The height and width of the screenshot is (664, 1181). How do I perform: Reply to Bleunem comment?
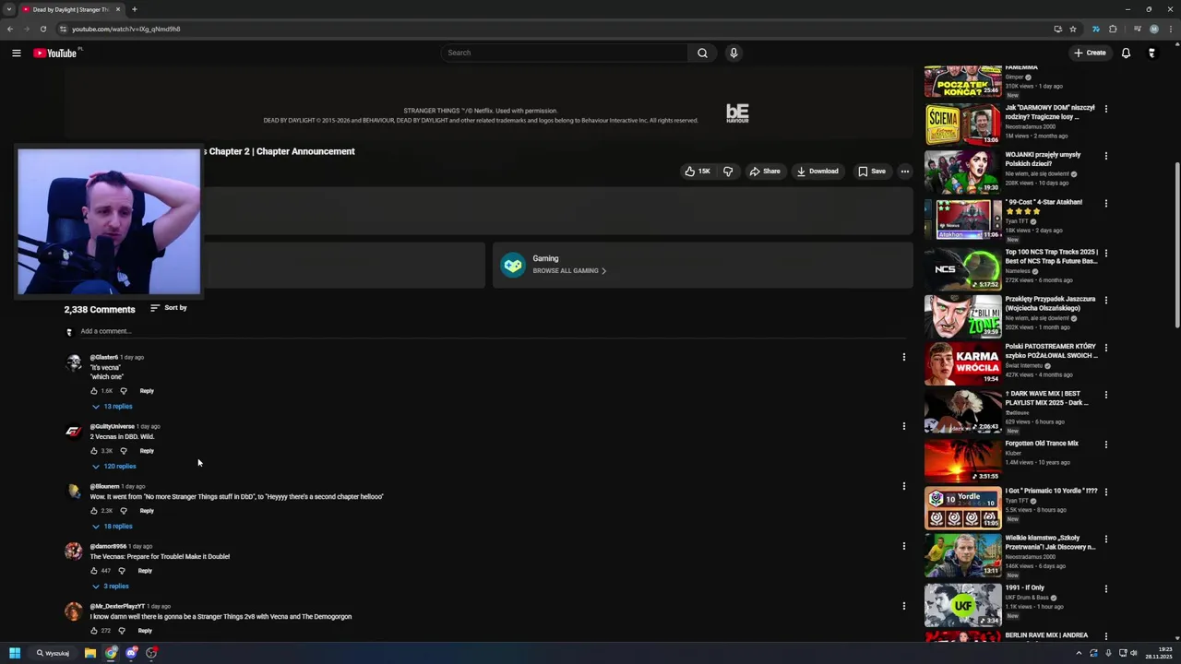[x=147, y=511]
